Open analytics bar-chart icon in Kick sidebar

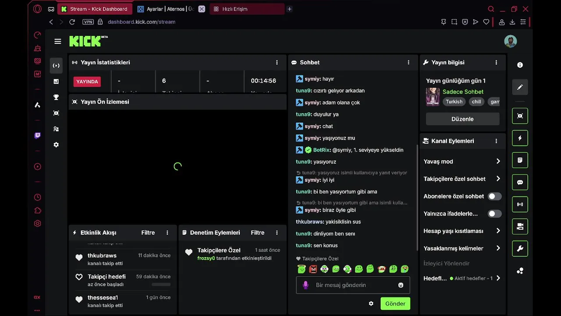(56, 81)
